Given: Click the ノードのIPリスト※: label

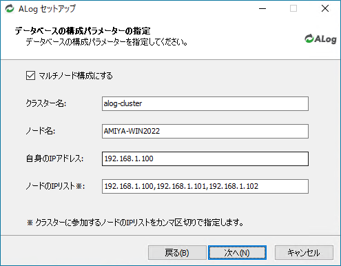Looking at the screenshot, I should coord(55,186).
